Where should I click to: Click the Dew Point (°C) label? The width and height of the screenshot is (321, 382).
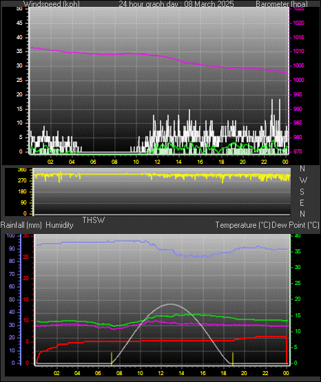pos(296,225)
